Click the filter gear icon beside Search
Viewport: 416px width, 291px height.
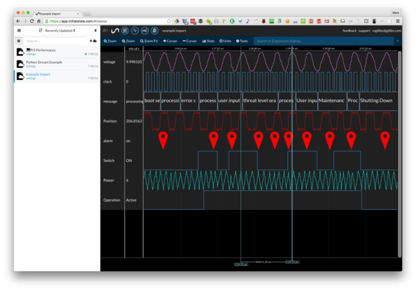tap(19, 41)
